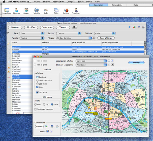Open the Trié par dropdown
The width and height of the screenshot is (153, 141).
point(105,33)
